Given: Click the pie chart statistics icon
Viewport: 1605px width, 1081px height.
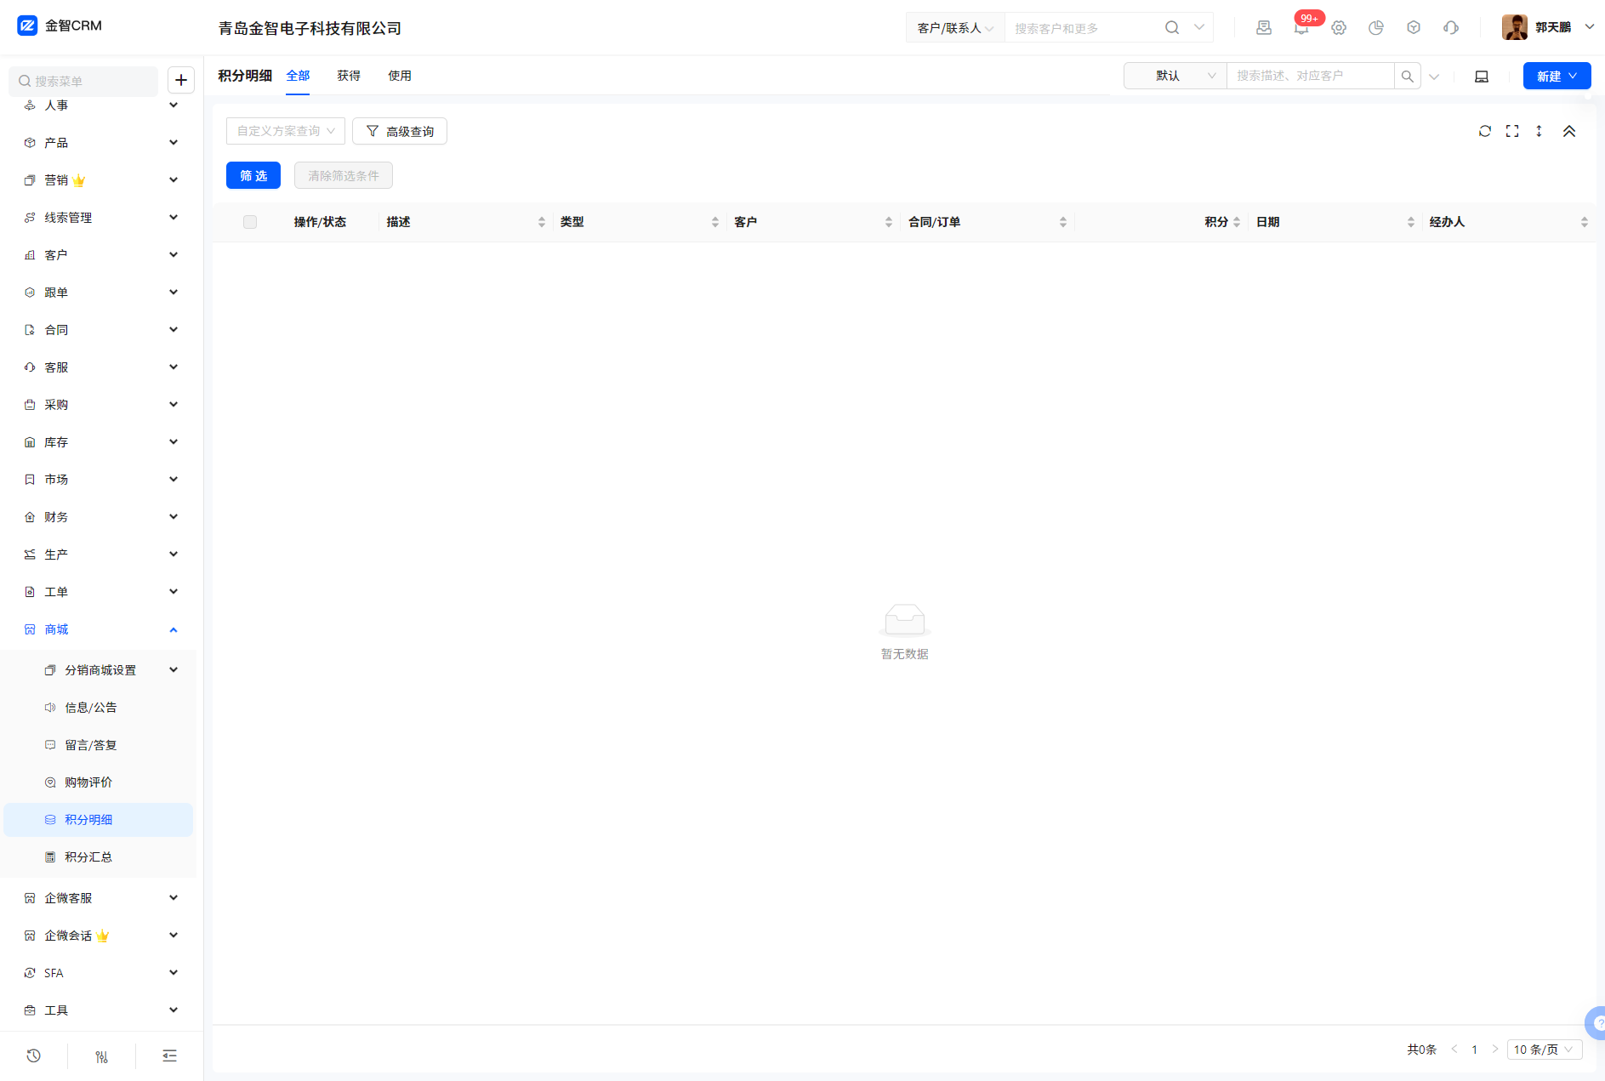Looking at the screenshot, I should 1376,28.
